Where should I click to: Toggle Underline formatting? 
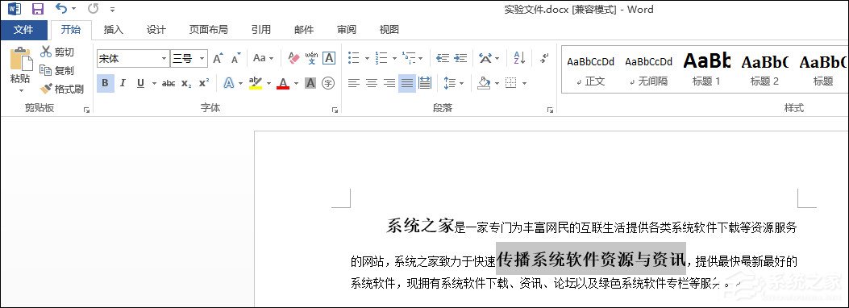click(141, 83)
